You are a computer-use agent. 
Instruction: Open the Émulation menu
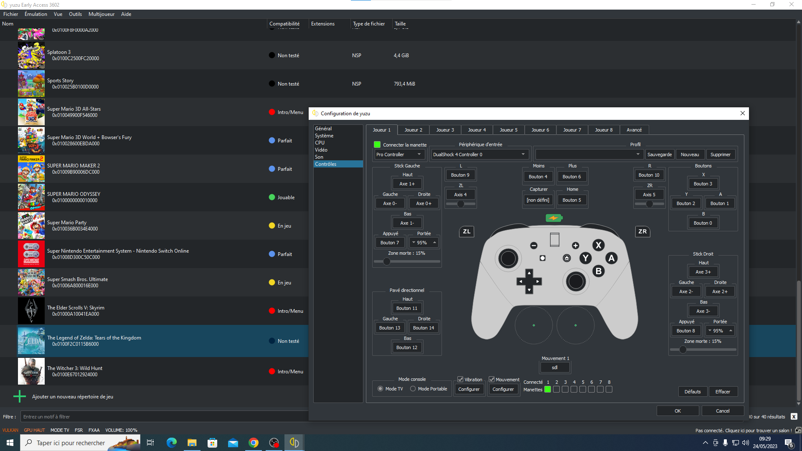36,14
